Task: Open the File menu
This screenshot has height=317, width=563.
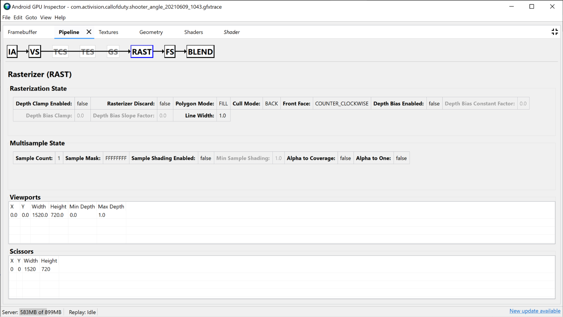Action: (x=6, y=17)
